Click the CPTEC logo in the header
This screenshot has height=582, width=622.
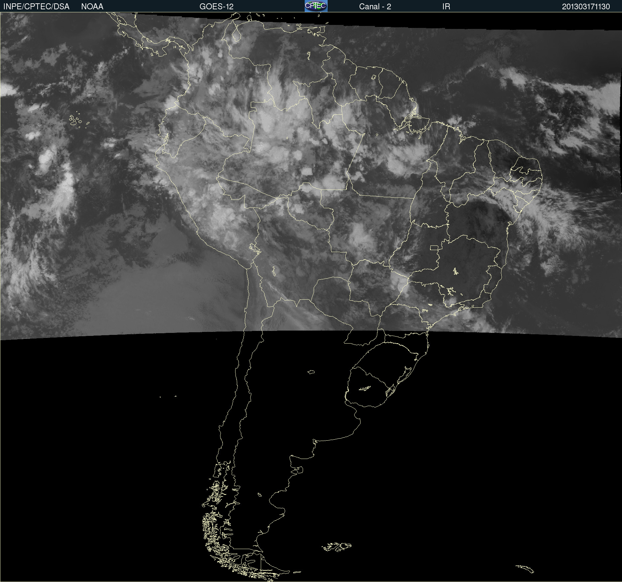tap(316, 6)
